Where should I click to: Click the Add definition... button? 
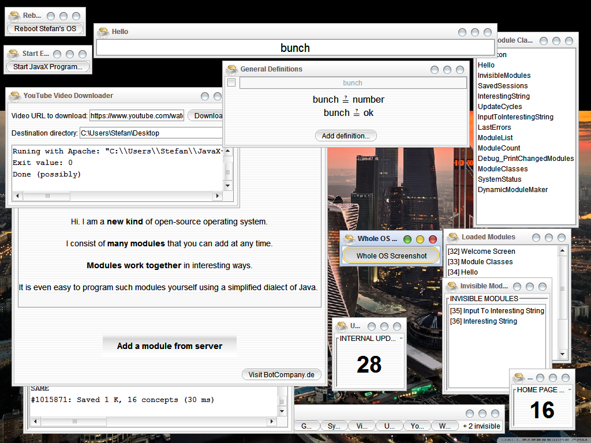point(346,136)
